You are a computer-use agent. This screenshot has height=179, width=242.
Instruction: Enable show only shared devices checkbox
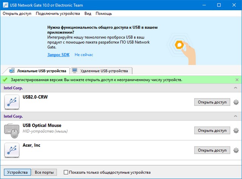[66, 173]
